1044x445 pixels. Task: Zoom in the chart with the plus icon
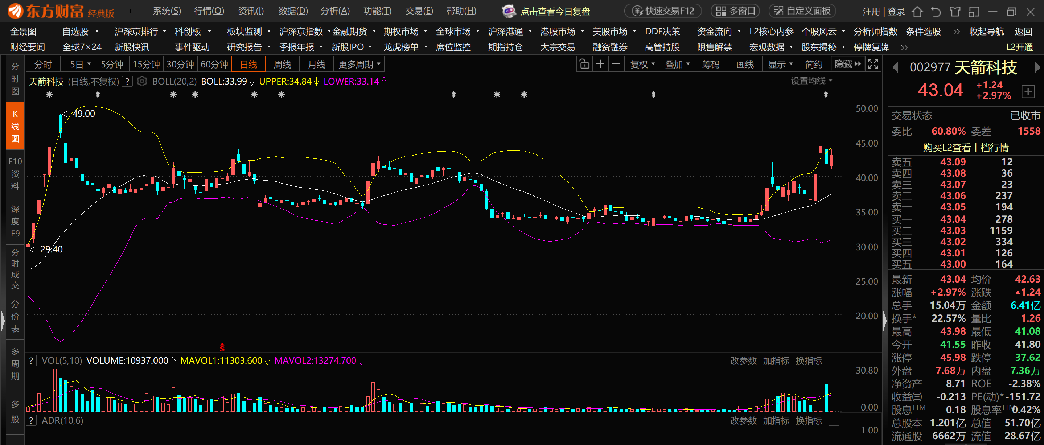tap(600, 64)
